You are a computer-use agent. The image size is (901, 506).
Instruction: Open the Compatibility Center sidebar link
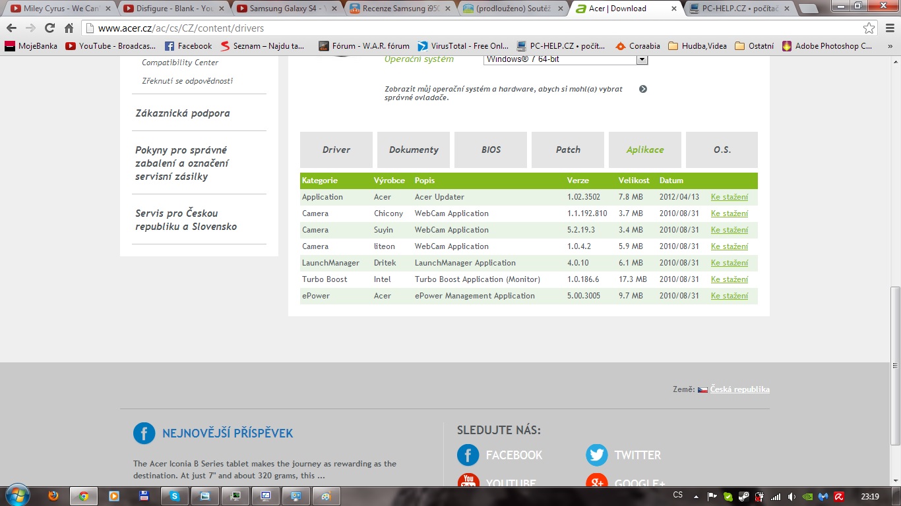click(x=180, y=63)
